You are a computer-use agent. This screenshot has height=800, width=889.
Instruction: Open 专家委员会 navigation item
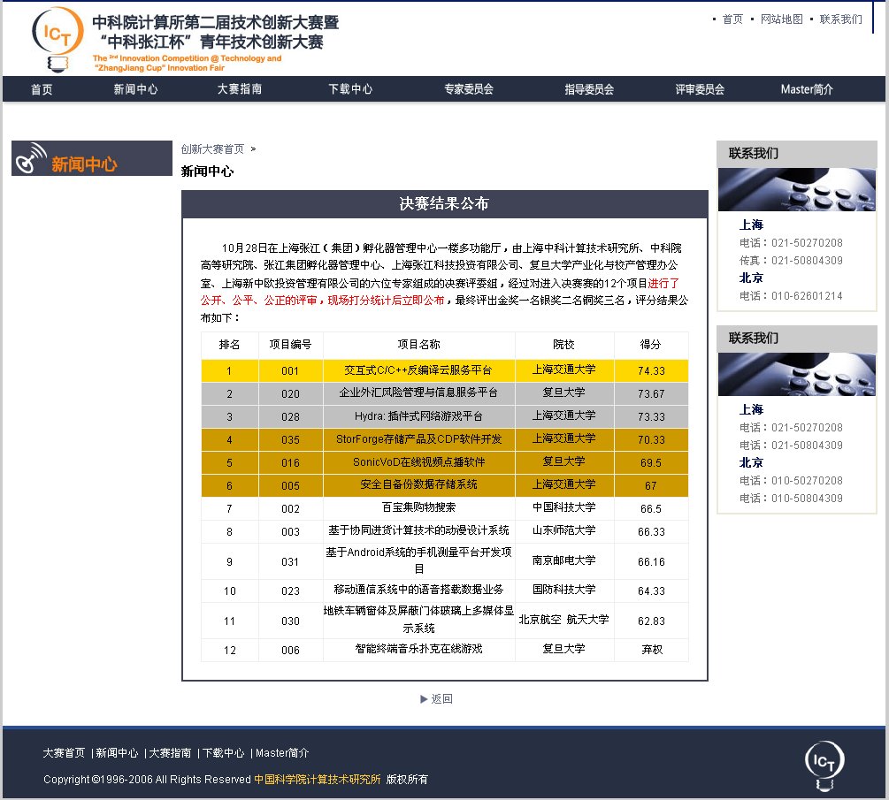point(469,89)
